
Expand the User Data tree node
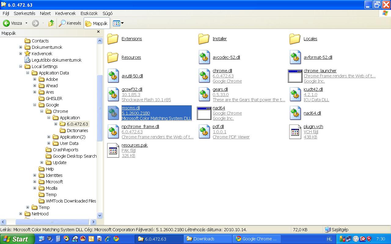pyautogui.click(x=49, y=143)
